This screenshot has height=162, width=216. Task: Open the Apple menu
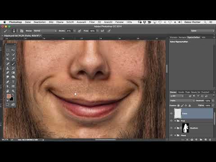pos(4,22)
